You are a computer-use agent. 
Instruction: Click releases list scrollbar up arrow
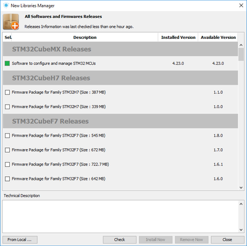point(241,45)
